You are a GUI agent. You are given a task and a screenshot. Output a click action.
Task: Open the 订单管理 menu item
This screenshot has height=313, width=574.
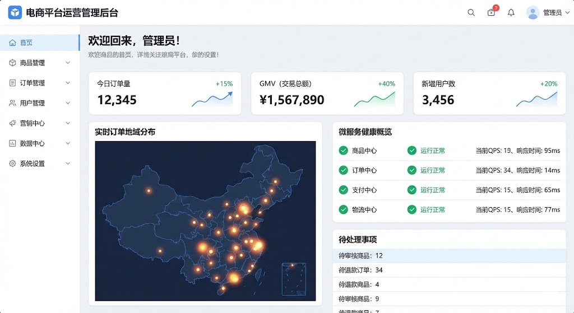click(x=40, y=83)
